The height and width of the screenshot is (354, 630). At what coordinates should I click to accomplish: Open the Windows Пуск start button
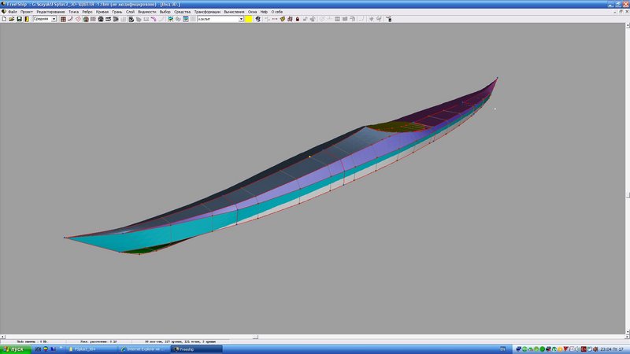point(15,349)
